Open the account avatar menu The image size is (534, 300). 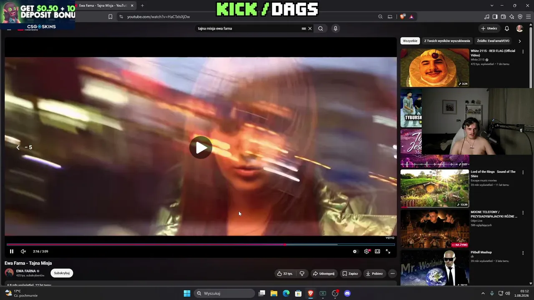click(519, 28)
